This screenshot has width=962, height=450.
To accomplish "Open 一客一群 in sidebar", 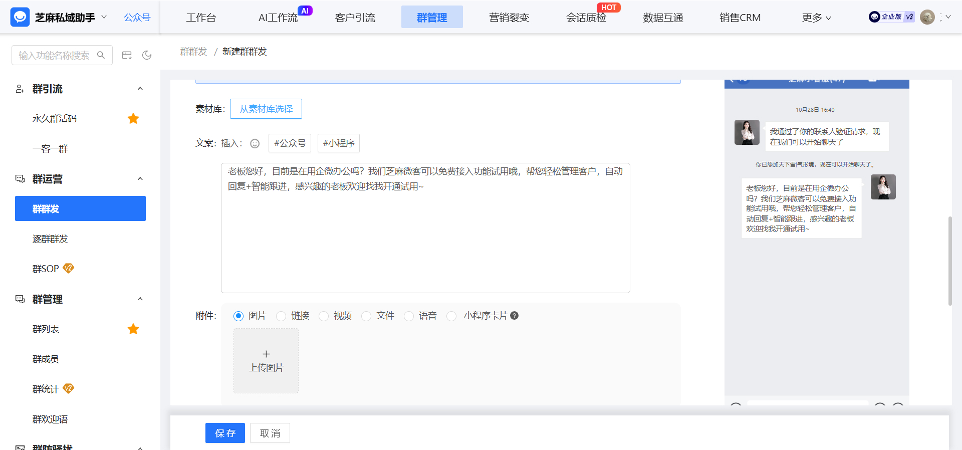I will (x=50, y=149).
